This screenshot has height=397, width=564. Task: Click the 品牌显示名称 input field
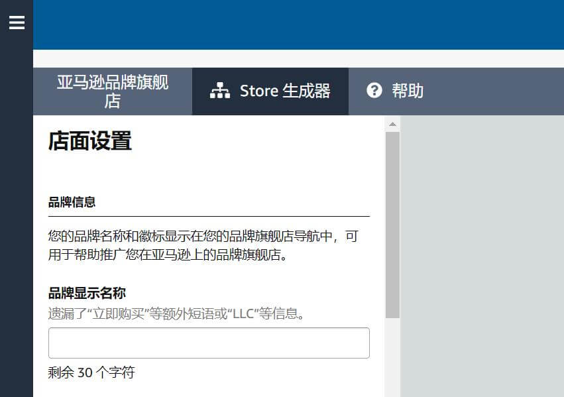coord(209,343)
